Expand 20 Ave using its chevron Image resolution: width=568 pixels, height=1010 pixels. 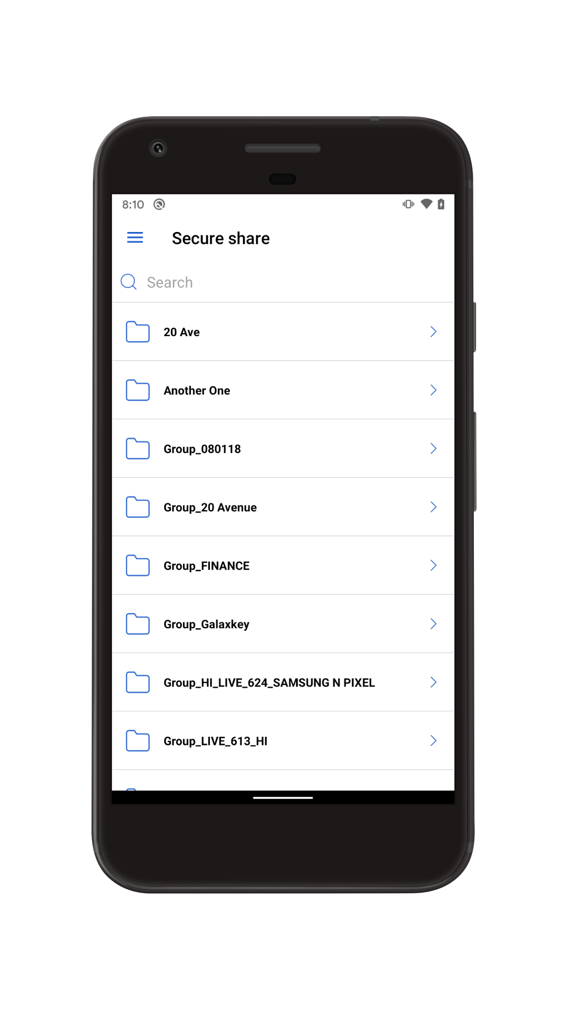coord(433,331)
